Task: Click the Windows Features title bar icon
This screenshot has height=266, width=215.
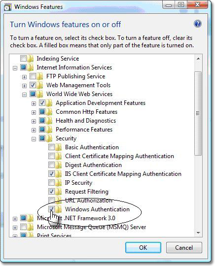Action: 7,7
